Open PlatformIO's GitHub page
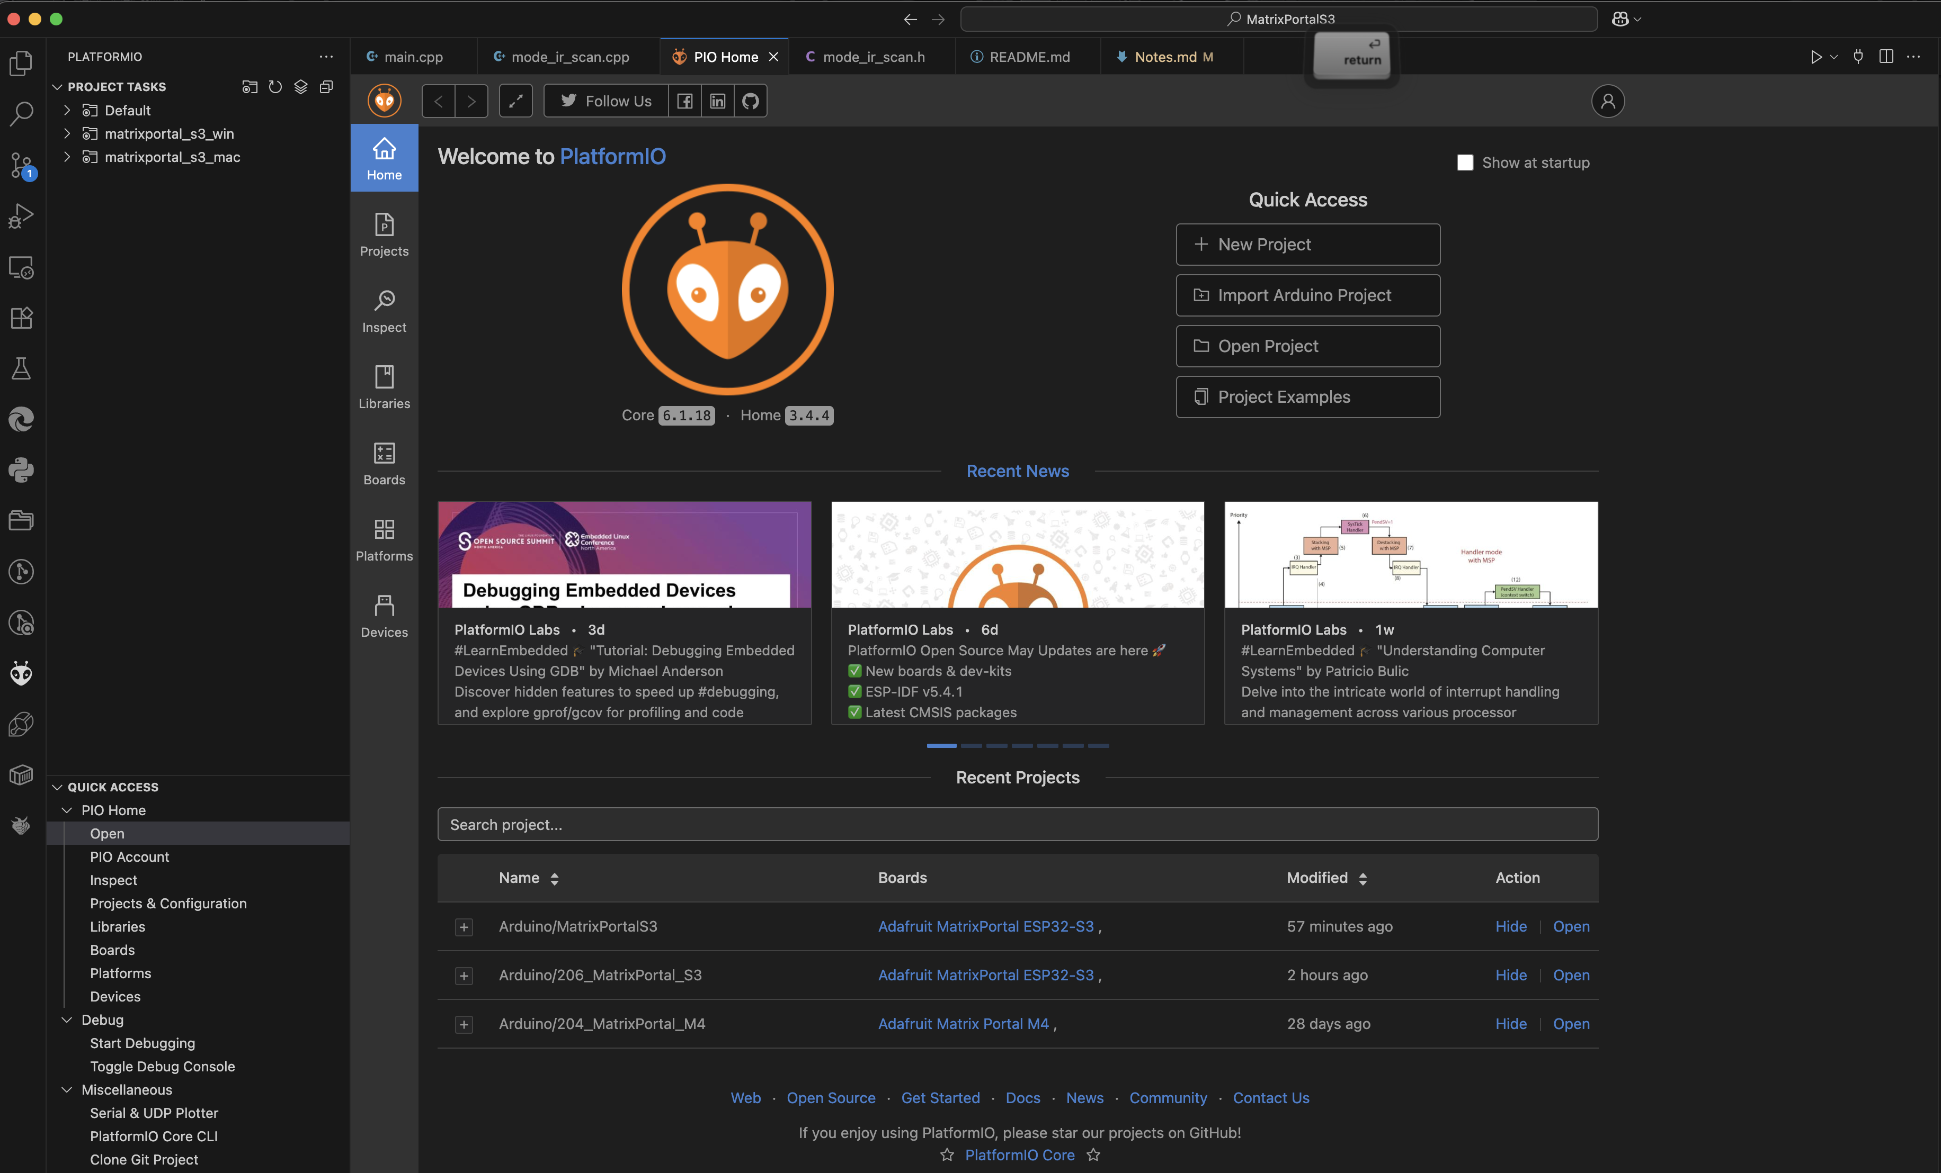 (x=750, y=101)
